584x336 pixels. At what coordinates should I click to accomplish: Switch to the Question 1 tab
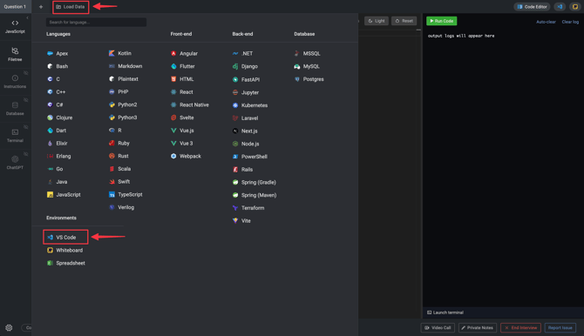[16, 7]
